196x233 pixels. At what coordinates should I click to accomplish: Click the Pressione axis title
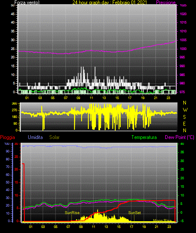click(166, 3)
